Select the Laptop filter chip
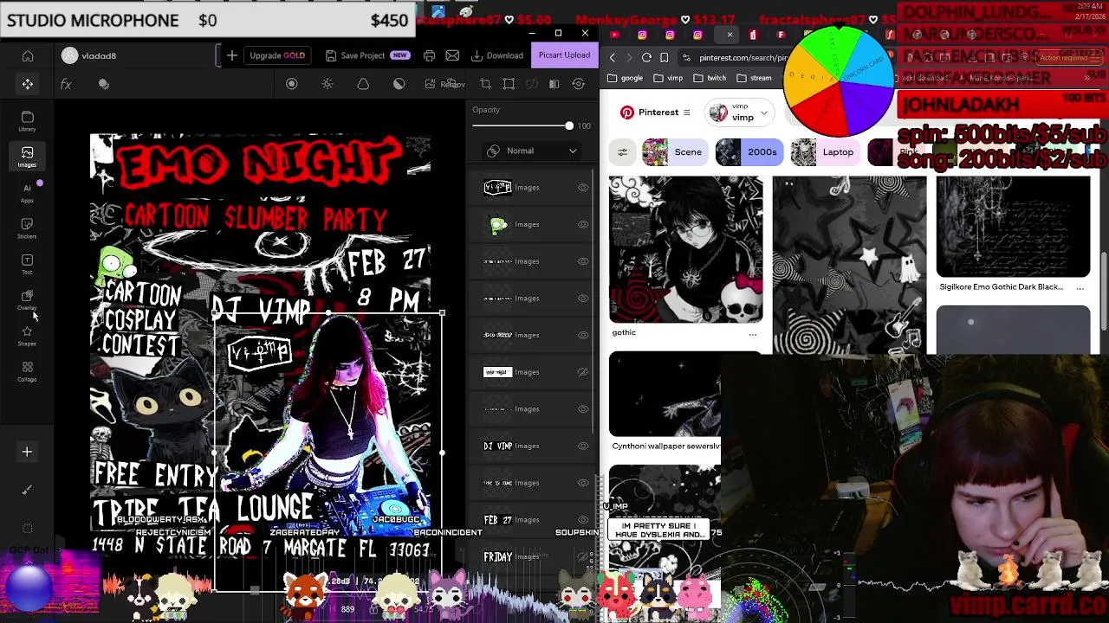Image resolution: width=1109 pixels, height=623 pixels. 824,152
